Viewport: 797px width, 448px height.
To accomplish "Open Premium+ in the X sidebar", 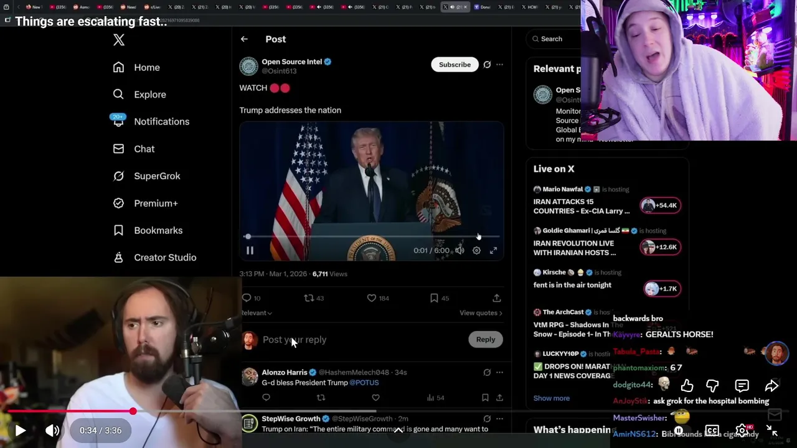I will (145, 203).
